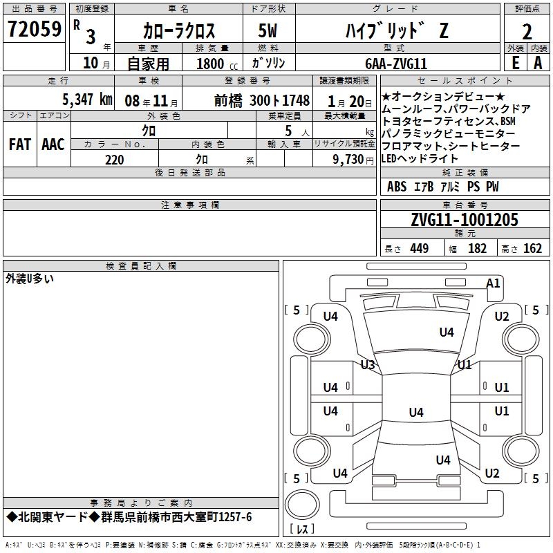Select the registration number 前橋 300ト1748
553x553 pixels.
point(262,101)
